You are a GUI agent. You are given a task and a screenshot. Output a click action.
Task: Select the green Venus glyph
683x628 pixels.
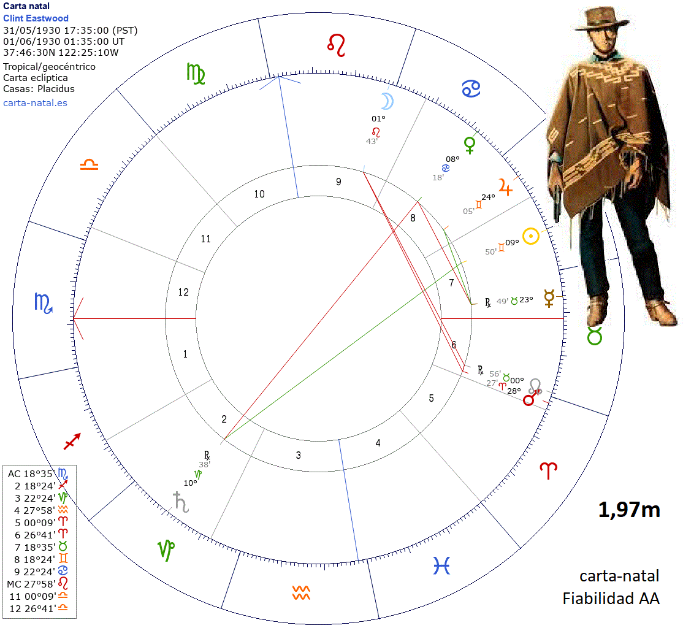pyautogui.click(x=470, y=145)
